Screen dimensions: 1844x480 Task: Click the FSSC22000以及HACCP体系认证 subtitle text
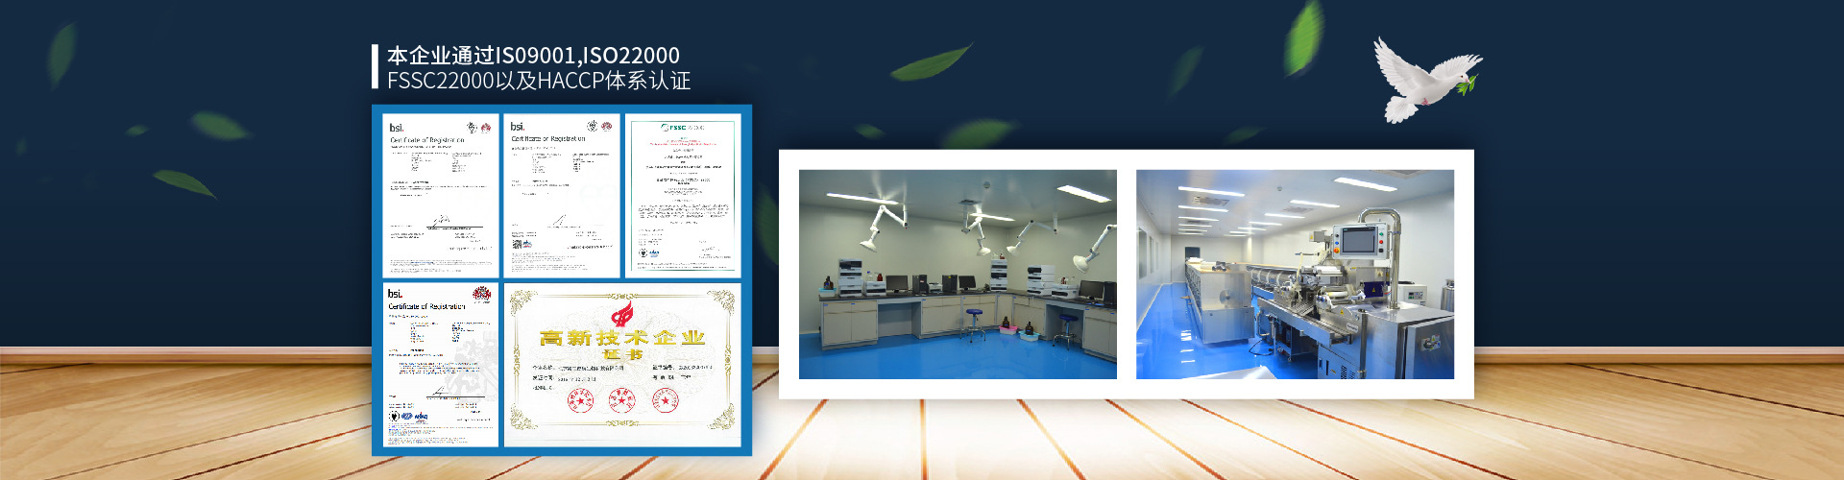click(x=539, y=81)
